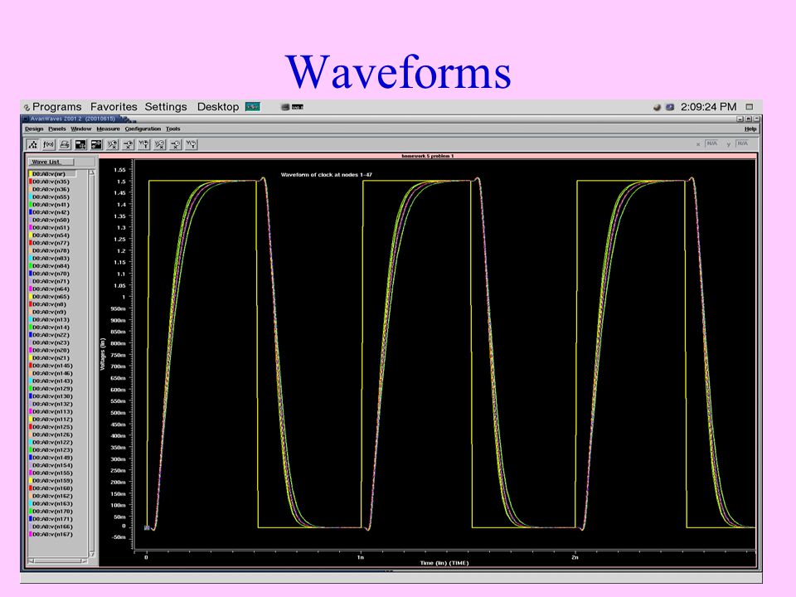Select the D0:A0:v(n36) wave entry

pyautogui.click(x=51, y=189)
